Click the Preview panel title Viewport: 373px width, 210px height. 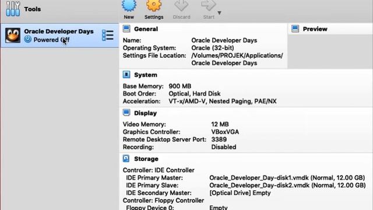[315, 29]
